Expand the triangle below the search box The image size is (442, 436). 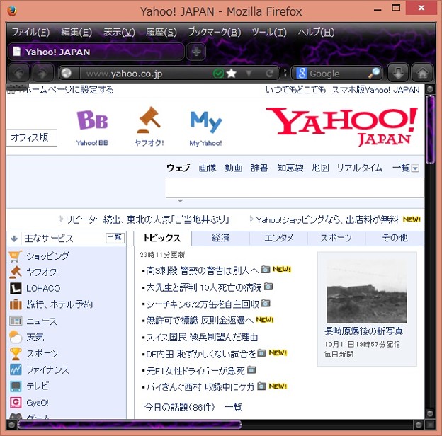[180, 201]
